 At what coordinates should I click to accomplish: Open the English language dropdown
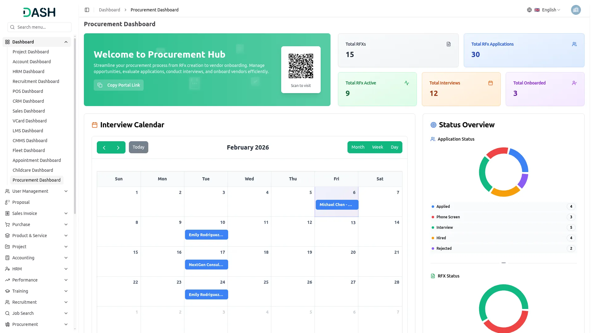(549, 10)
